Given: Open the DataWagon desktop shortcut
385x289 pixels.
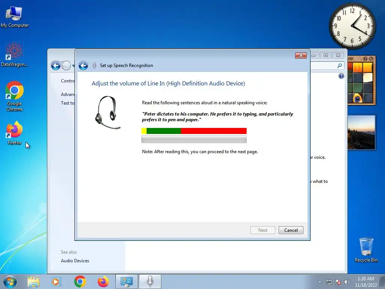Looking at the screenshot, I should click(14, 55).
